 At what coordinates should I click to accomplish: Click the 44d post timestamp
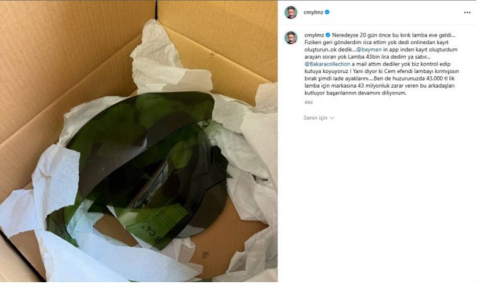point(308,102)
